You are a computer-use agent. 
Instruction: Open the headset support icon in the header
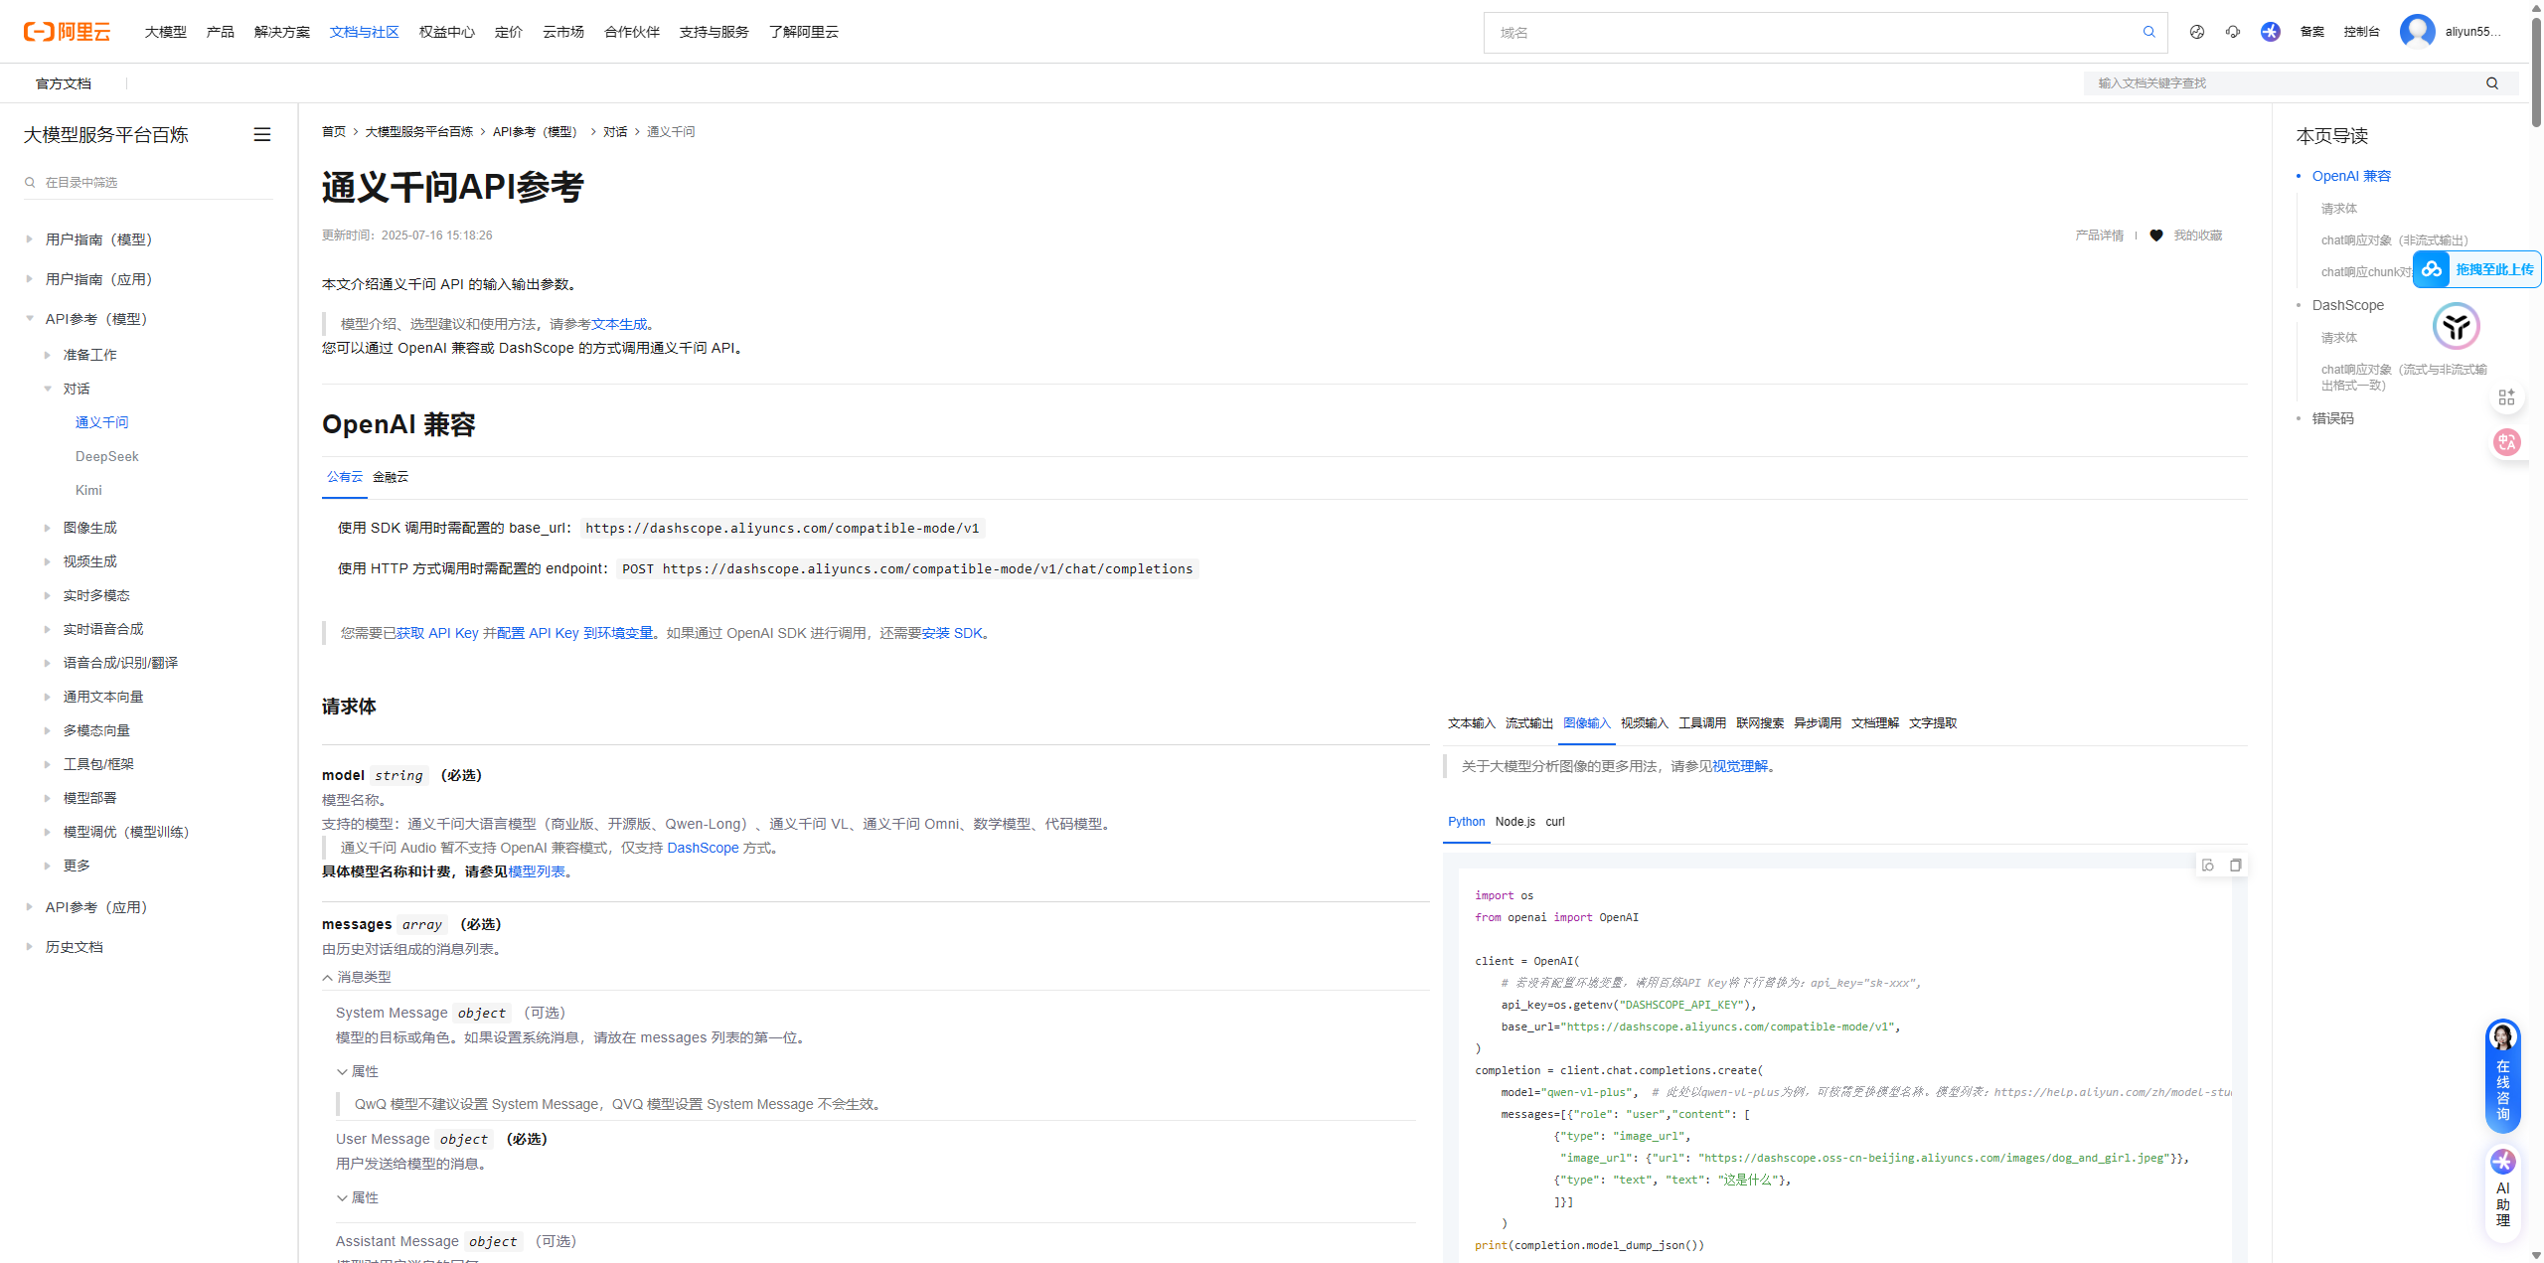click(x=2233, y=32)
